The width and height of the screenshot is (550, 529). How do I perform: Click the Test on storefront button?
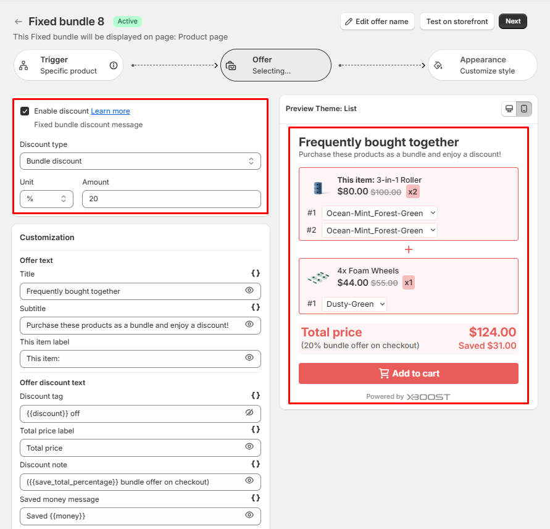(457, 22)
